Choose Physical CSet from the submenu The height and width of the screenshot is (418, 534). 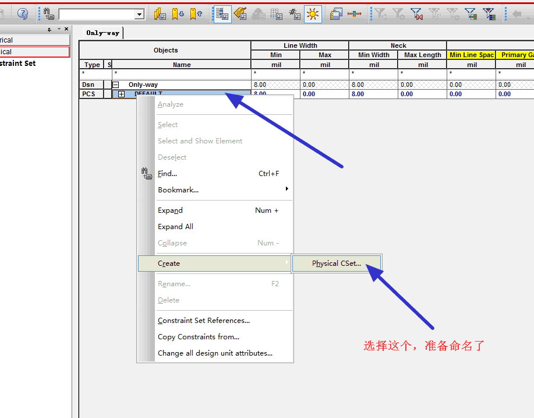336,264
